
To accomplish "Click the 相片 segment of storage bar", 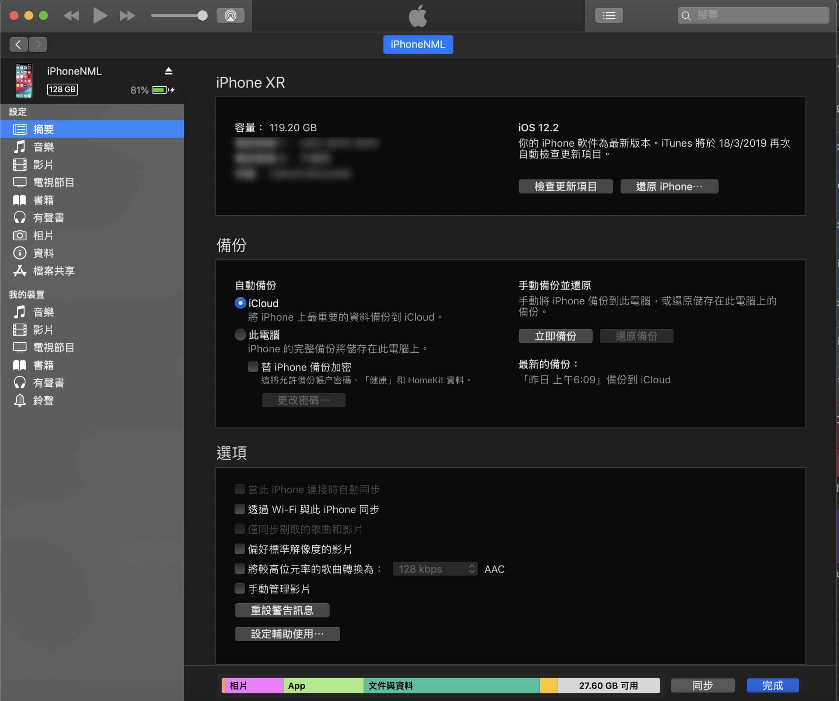I will (254, 686).
